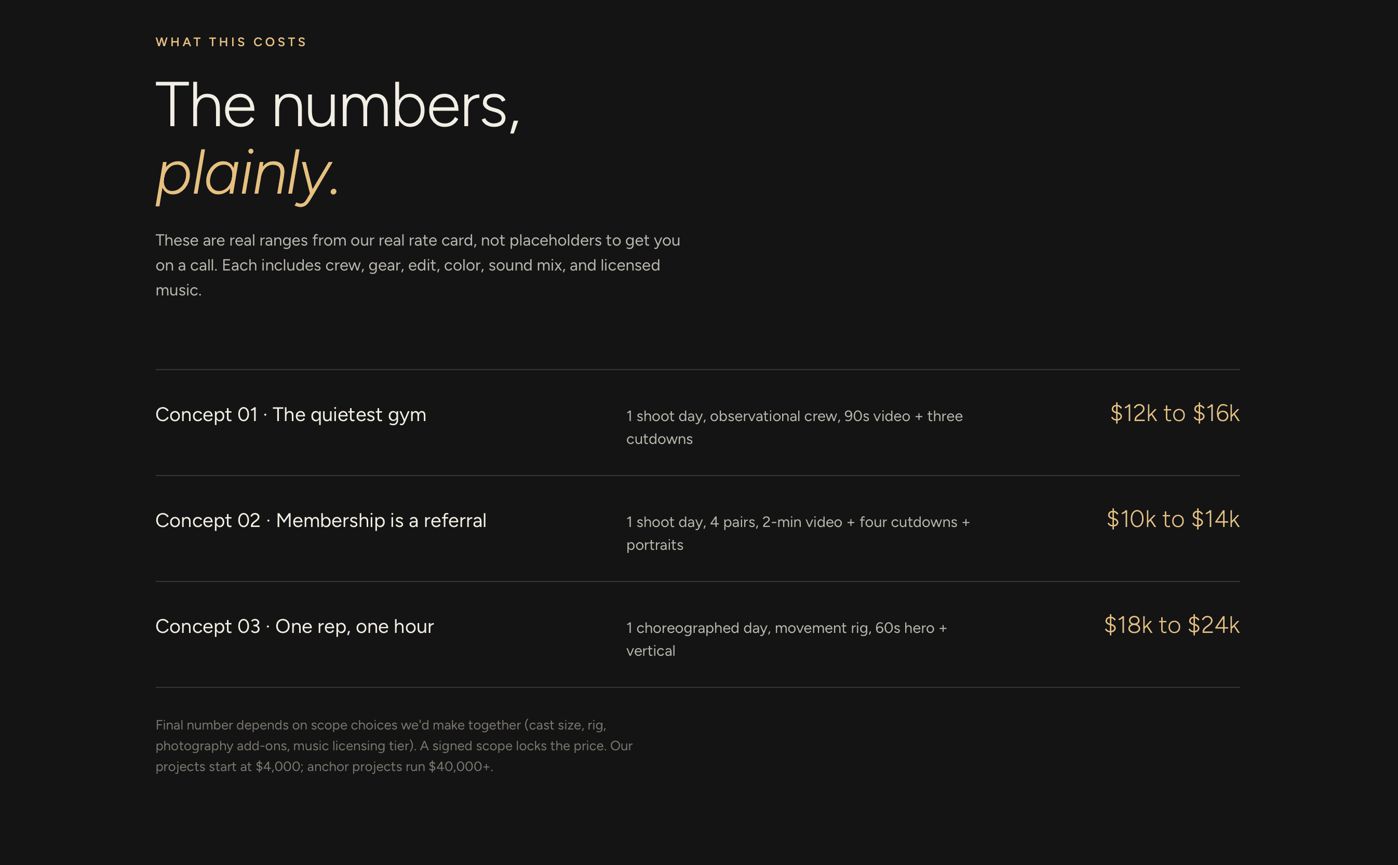Click the 'WHAT THIS COSTS' section label
1398x865 pixels.
pos(231,43)
